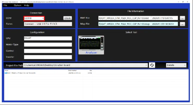Click the Inverter input field
193x105 pixels.
click(48, 57)
